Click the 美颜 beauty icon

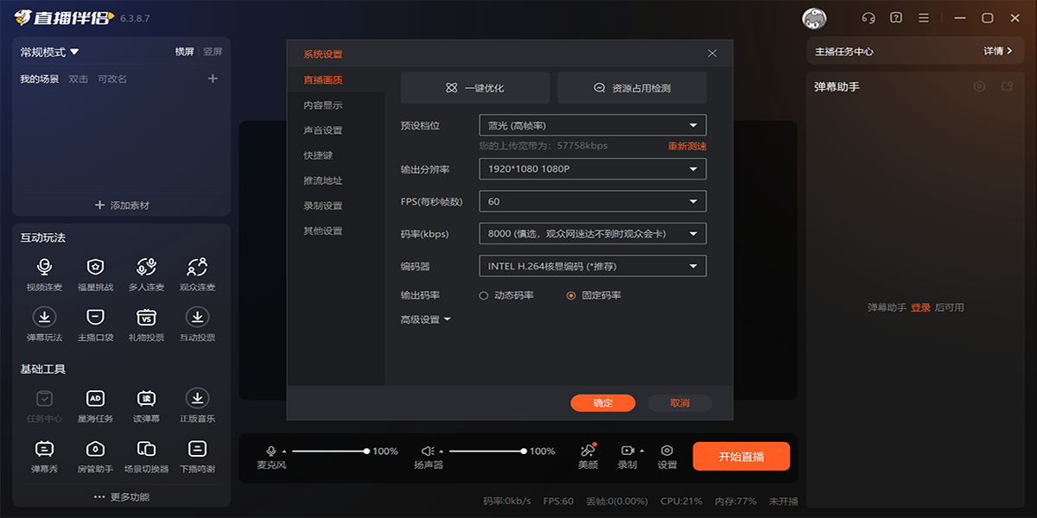pyautogui.click(x=588, y=451)
